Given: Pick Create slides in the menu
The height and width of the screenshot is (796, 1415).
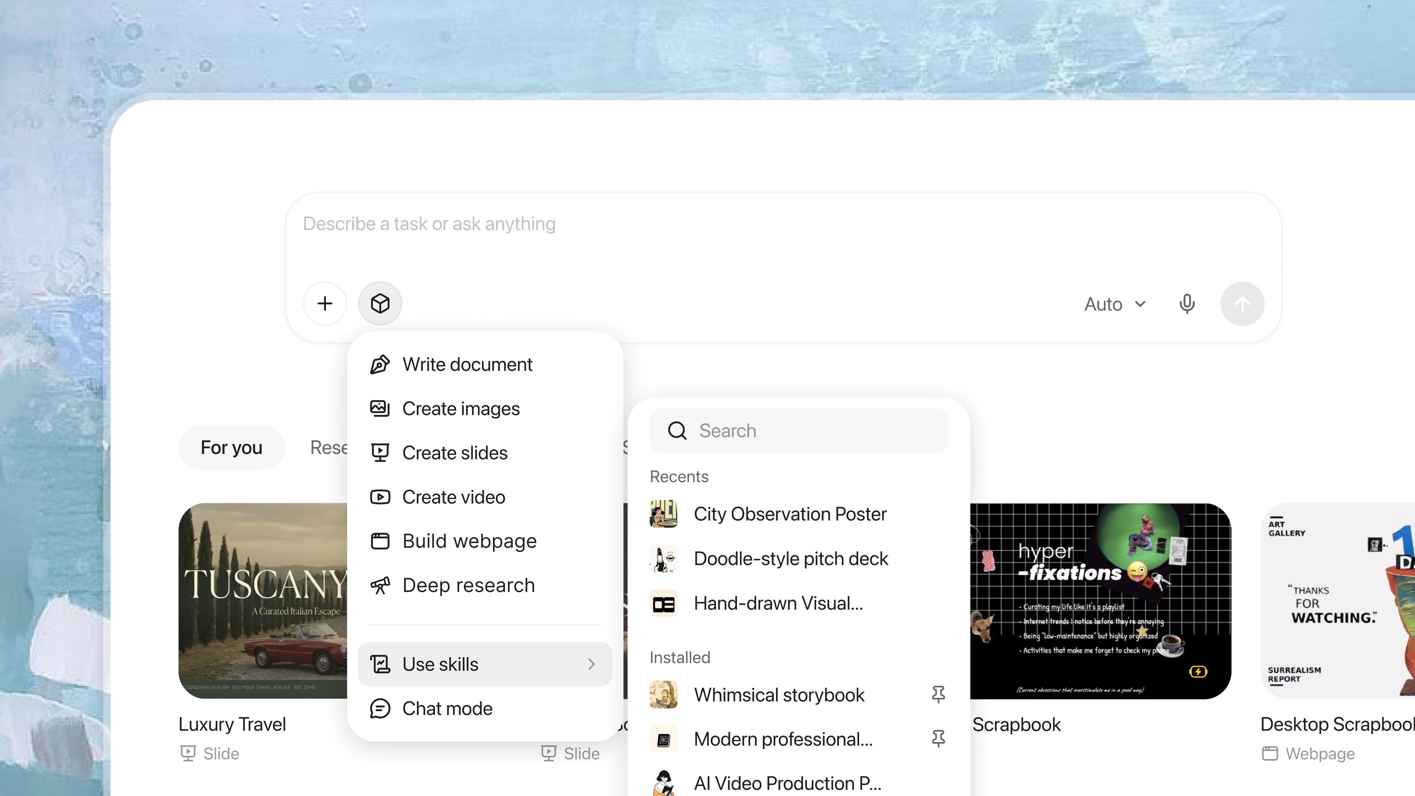Looking at the screenshot, I should [x=485, y=453].
